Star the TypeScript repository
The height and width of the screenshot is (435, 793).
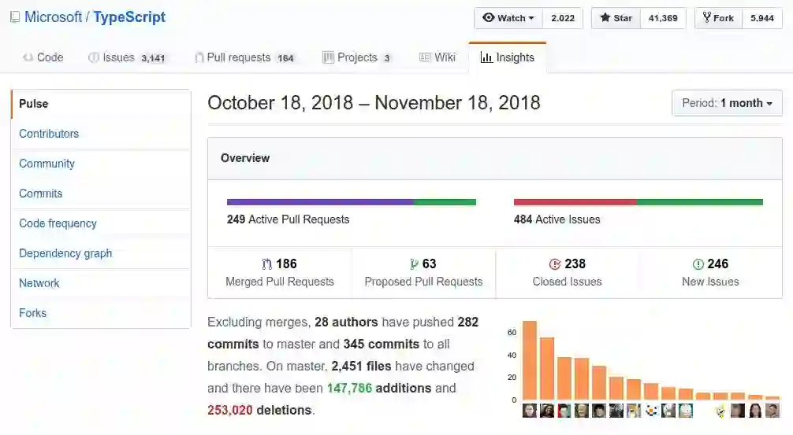pos(616,18)
